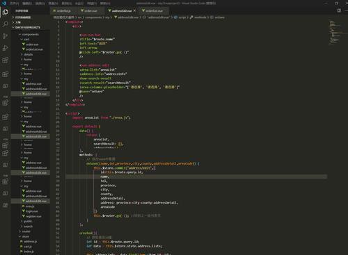
Task: Expand the router folder in Explorer
Action: (26, 231)
